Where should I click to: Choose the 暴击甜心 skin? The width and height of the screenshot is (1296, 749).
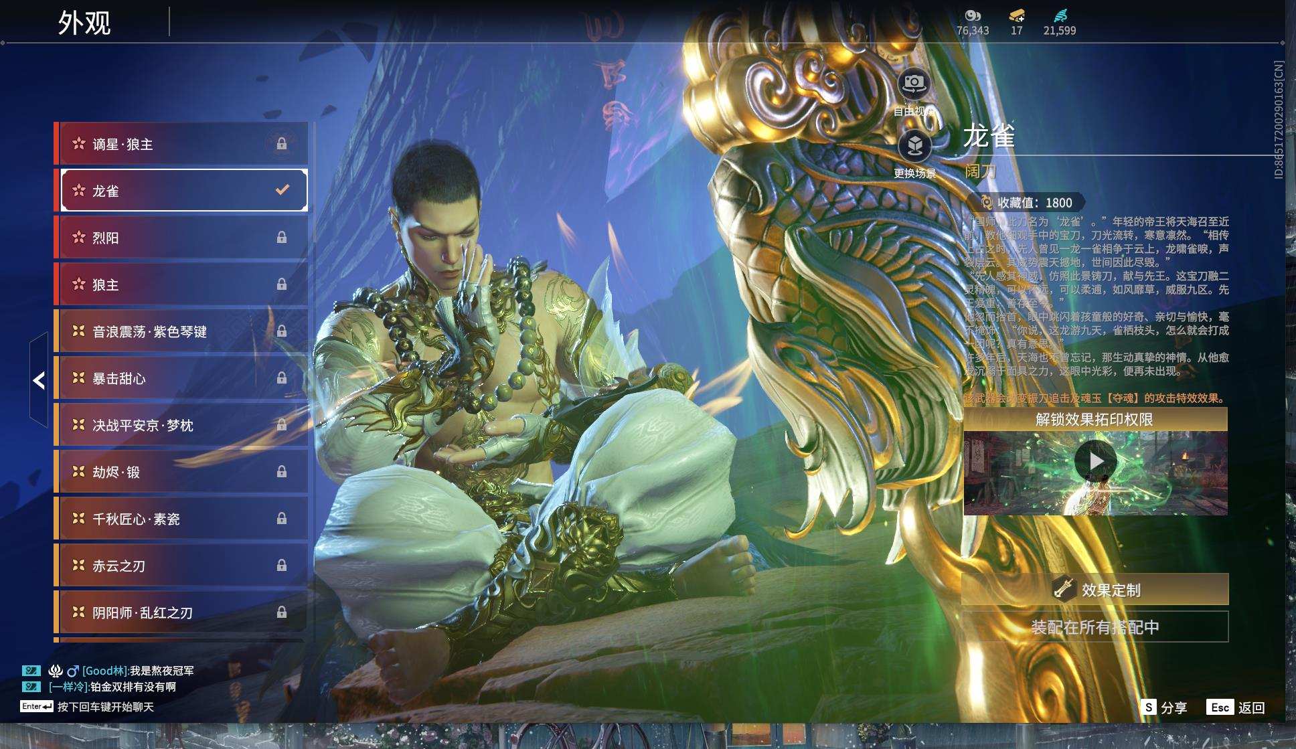[x=181, y=378]
